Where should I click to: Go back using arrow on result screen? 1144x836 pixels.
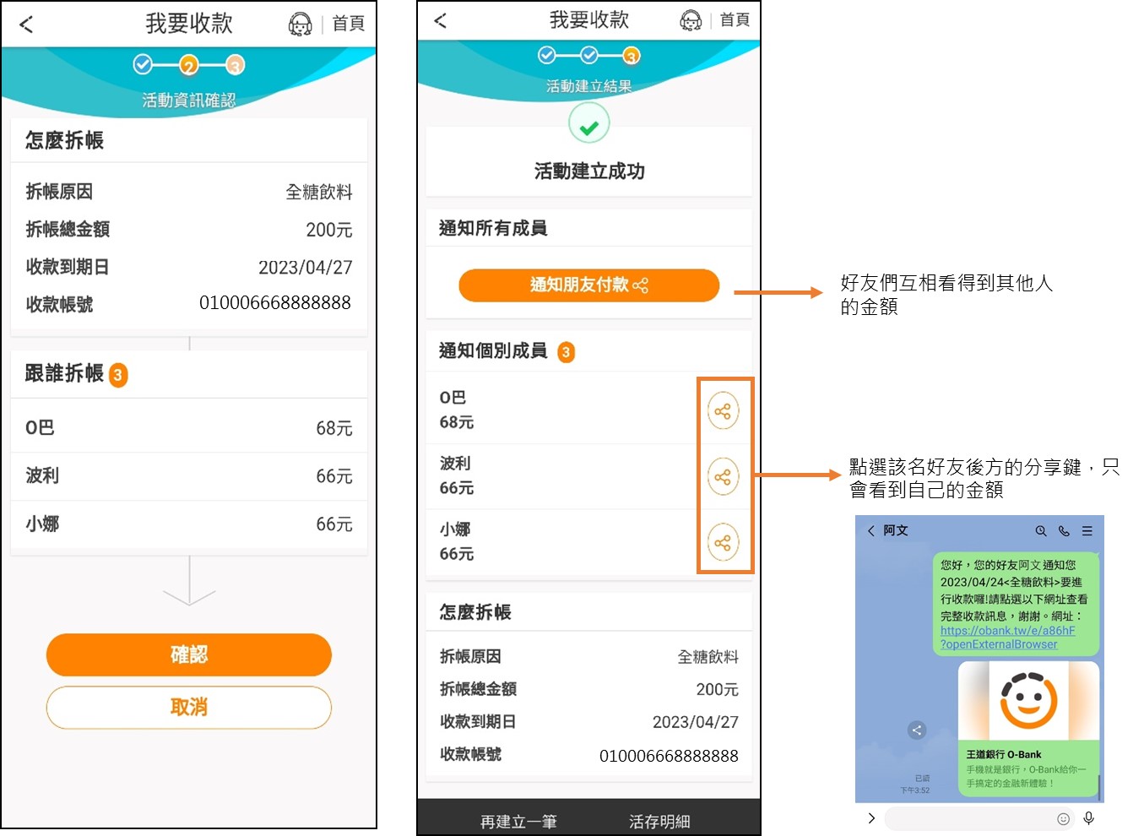click(440, 21)
